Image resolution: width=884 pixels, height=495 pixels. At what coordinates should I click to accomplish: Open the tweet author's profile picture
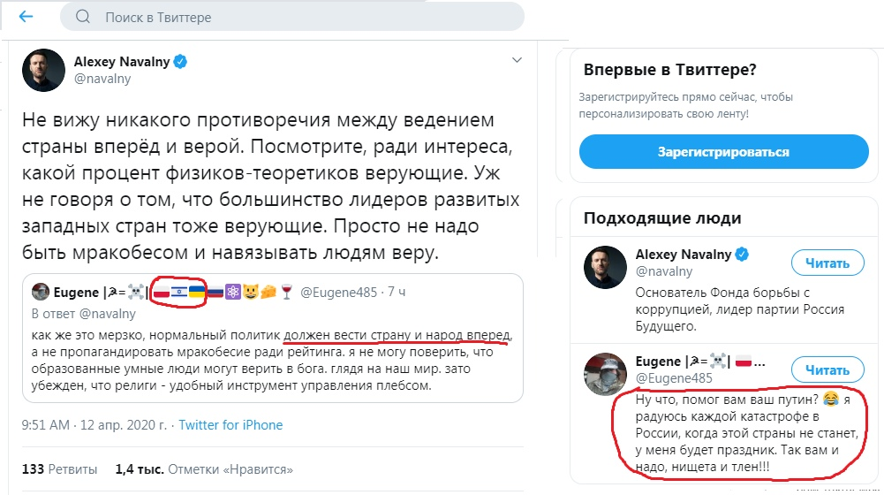pos(42,70)
